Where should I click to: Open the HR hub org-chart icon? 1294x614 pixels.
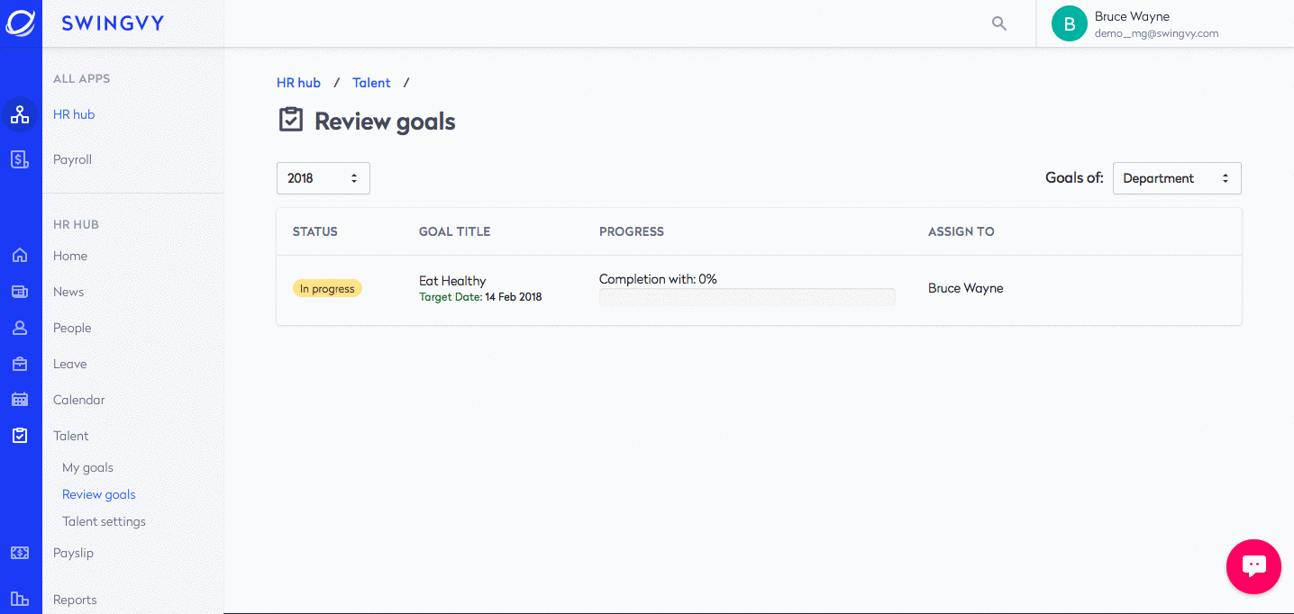[x=20, y=114]
